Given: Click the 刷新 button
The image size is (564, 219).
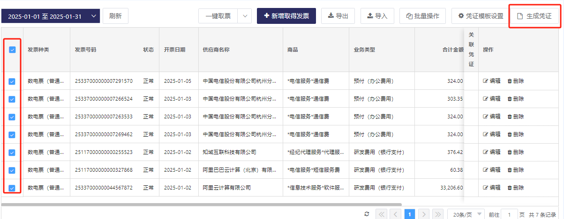Looking at the screenshot, I should coord(115,16).
